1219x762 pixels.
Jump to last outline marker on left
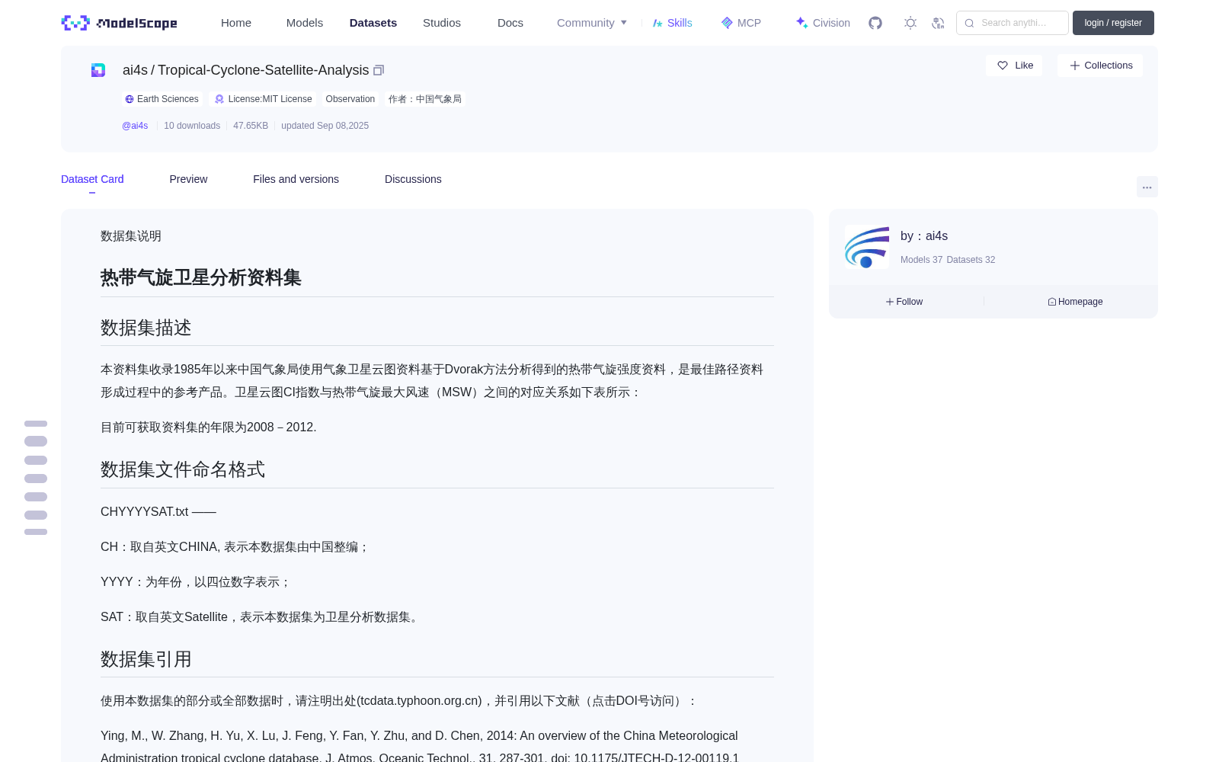(36, 532)
